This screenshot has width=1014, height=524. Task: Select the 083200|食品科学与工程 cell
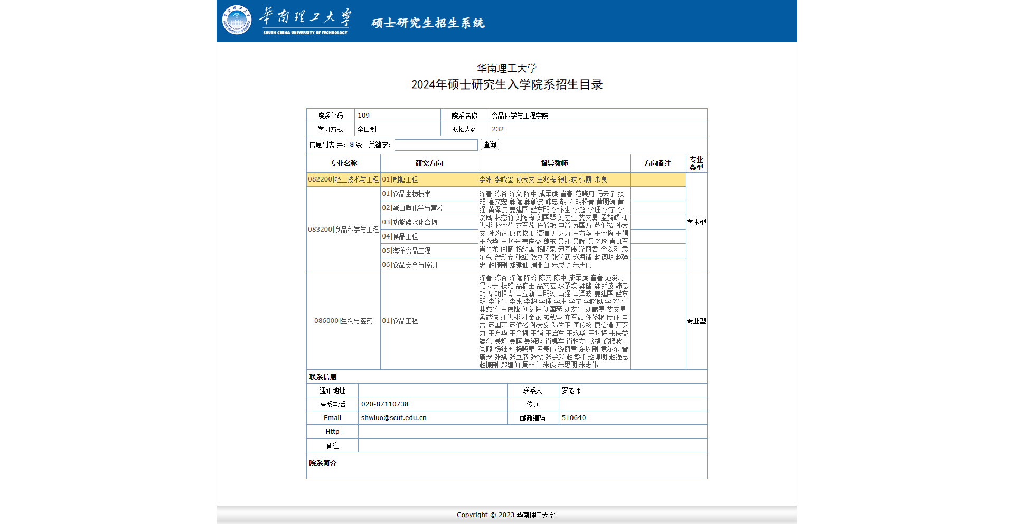tap(343, 230)
